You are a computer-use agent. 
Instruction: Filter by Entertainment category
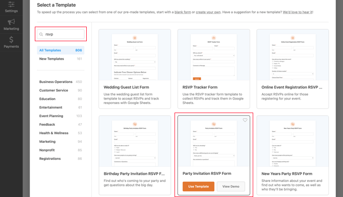61,108
